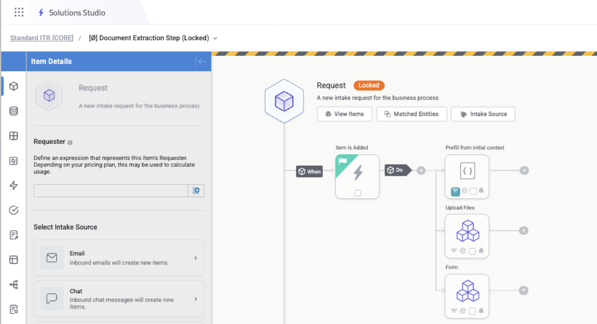Click the workflow tree sidebar icon
The image size is (597, 324).
point(14,284)
